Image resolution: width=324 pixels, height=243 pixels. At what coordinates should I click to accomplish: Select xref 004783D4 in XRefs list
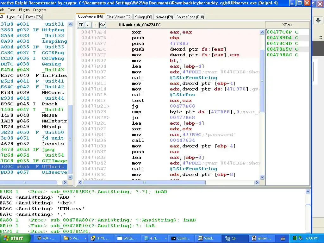(288, 38)
